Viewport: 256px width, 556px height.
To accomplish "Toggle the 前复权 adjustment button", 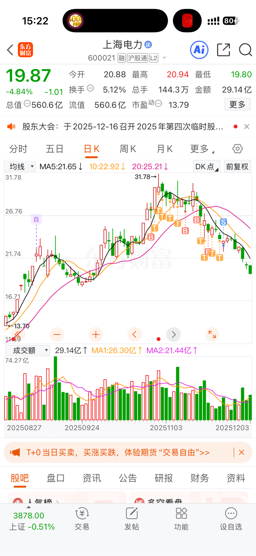I will (x=237, y=166).
